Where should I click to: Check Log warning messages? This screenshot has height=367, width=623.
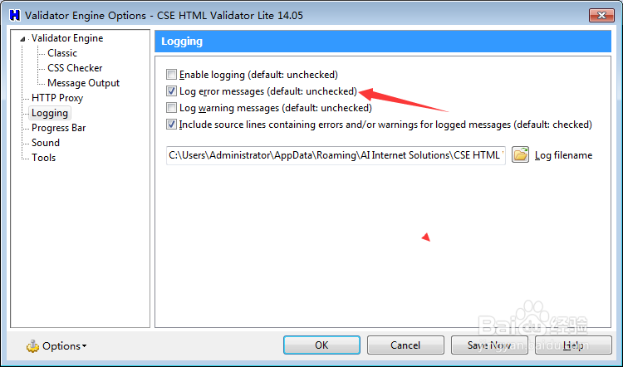pos(172,108)
